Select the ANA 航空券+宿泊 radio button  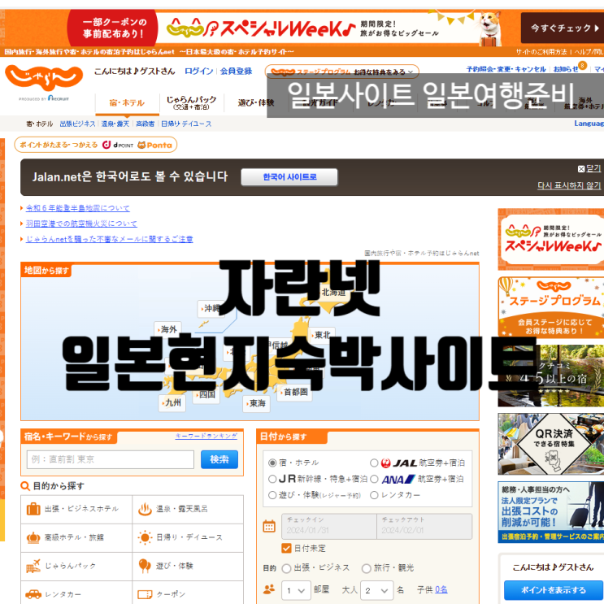374,479
